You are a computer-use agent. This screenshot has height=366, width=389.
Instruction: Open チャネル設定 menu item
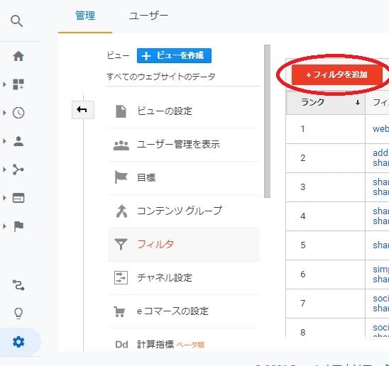click(x=184, y=278)
